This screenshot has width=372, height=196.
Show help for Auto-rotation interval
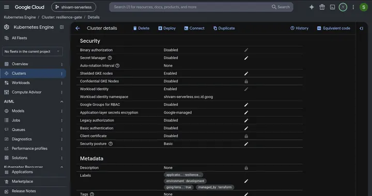click(117, 66)
